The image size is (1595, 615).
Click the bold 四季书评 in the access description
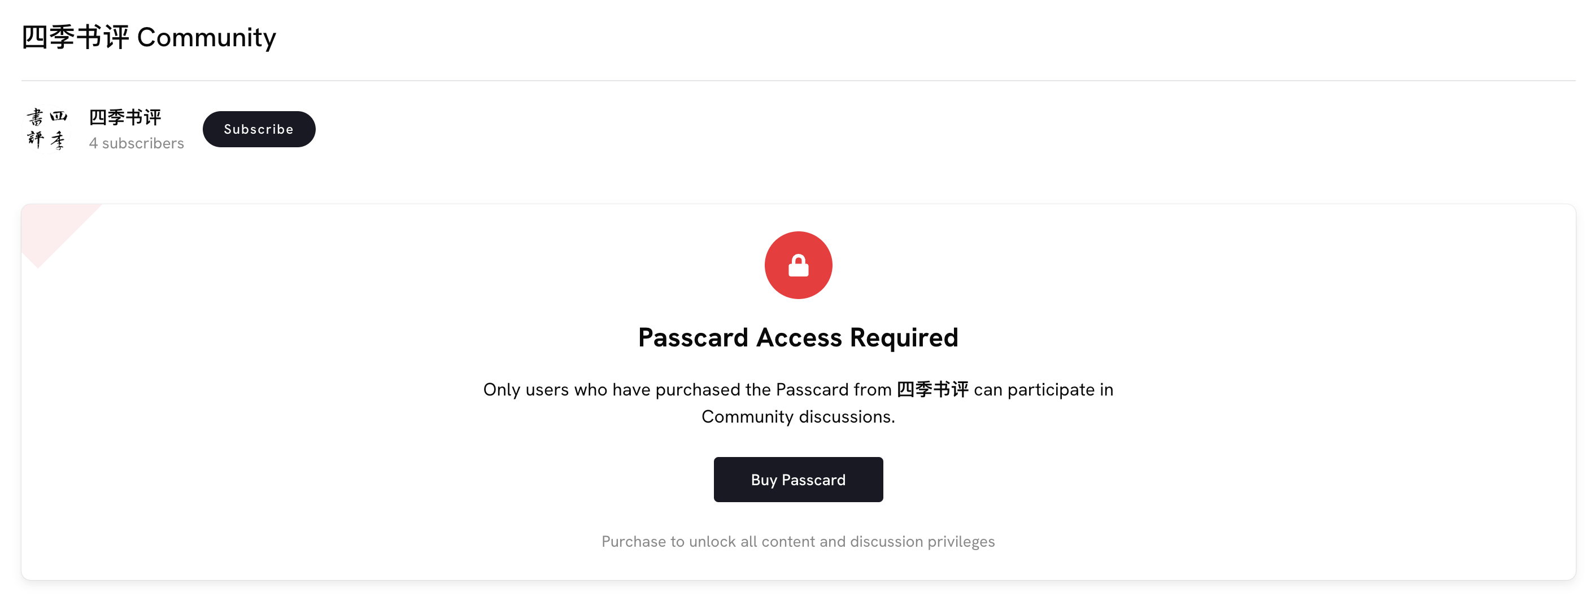click(932, 390)
